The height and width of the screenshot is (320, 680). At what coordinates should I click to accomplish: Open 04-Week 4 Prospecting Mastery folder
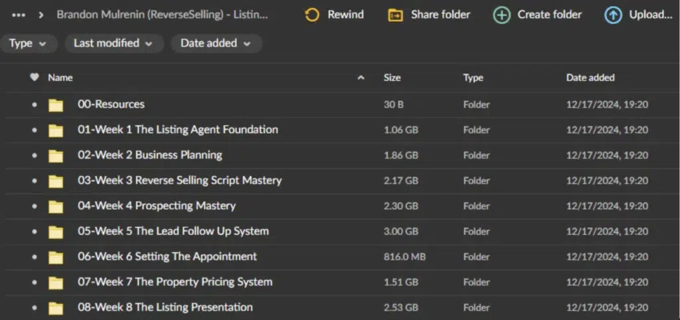[157, 206]
